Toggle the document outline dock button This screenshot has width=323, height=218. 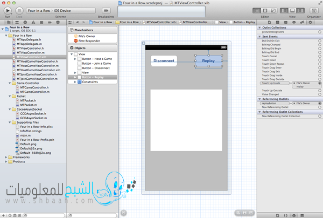[124, 213]
